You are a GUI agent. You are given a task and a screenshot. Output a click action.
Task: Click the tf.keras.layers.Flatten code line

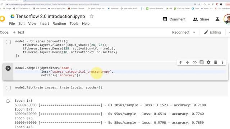click(65, 45)
